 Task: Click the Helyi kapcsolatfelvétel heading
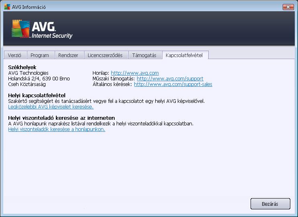[37, 95]
